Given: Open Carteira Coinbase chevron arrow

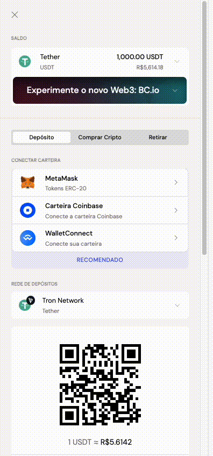Looking at the screenshot, I should (x=176, y=210).
